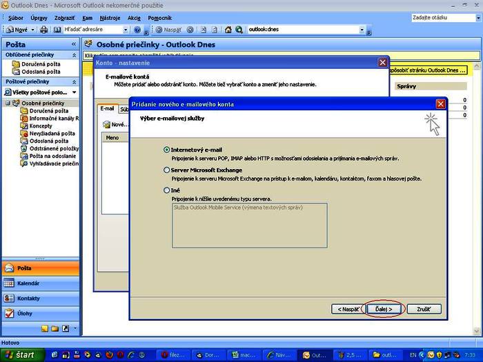Click the Zrušiť button
The width and height of the screenshot is (483, 362).
pyautogui.click(x=424, y=309)
